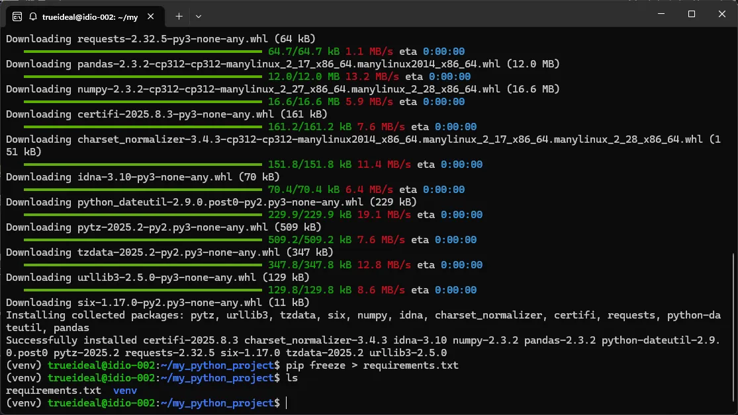This screenshot has height=415, width=738.
Task: Maximize the terminal window
Action: tap(691, 14)
